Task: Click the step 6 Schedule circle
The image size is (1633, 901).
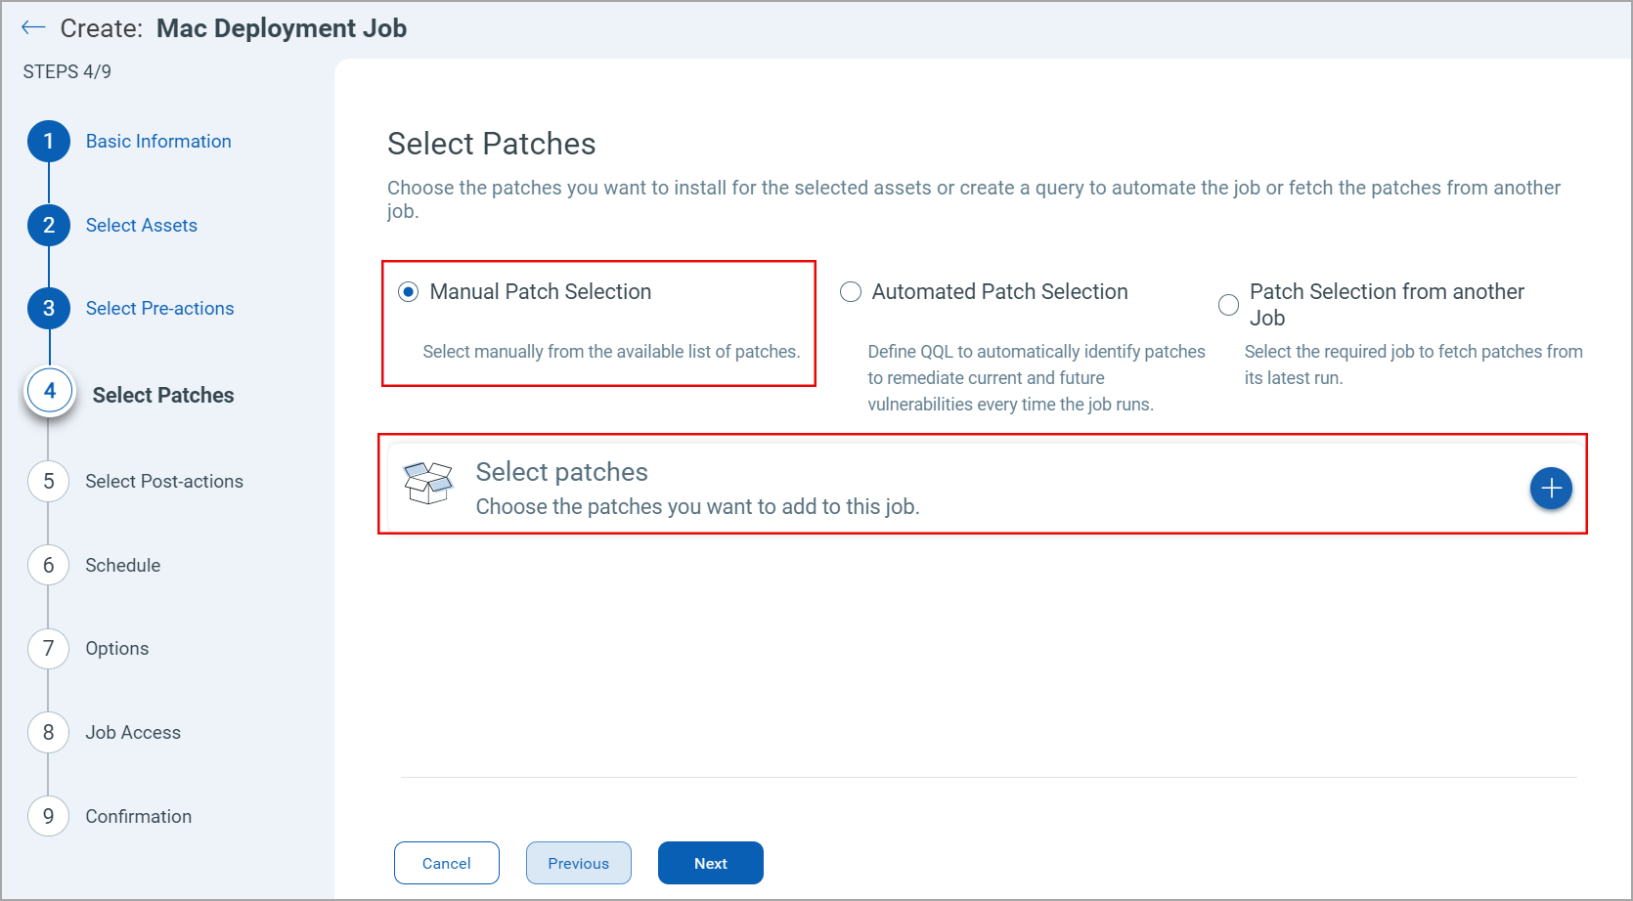Action: (48, 565)
